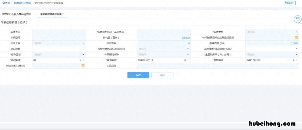Screen dimensions: 302x130
Task: Click the 展开 expand circle button
Action: click(x=298, y=19)
